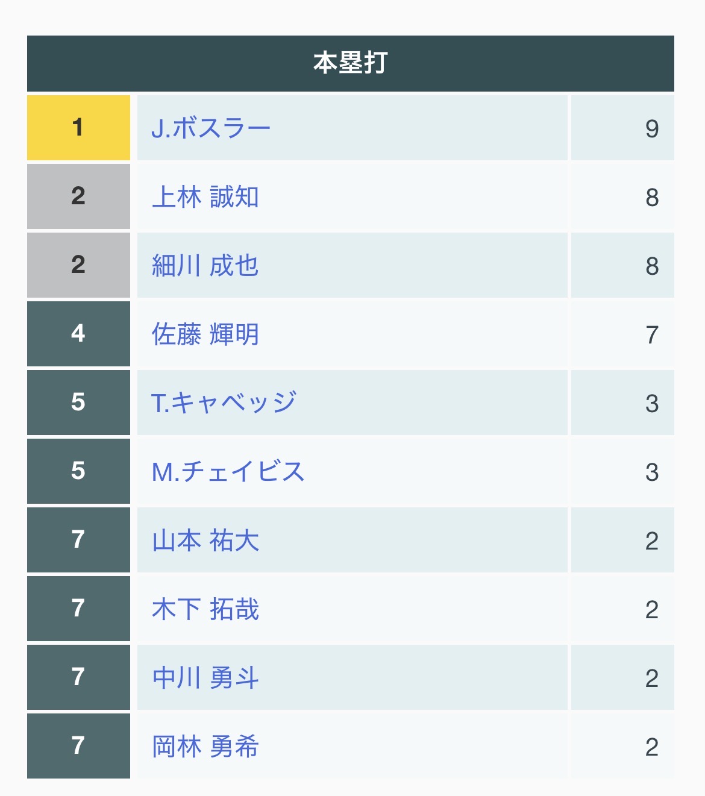The height and width of the screenshot is (796, 705).
Task: Click the rank 4 cell
Action: tap(78, 334)
